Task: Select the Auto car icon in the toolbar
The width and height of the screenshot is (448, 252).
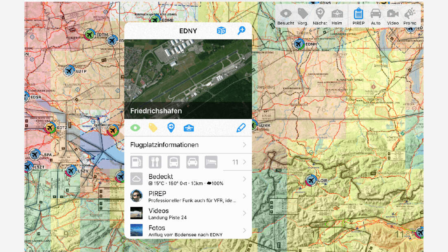Action: (376, 14)
